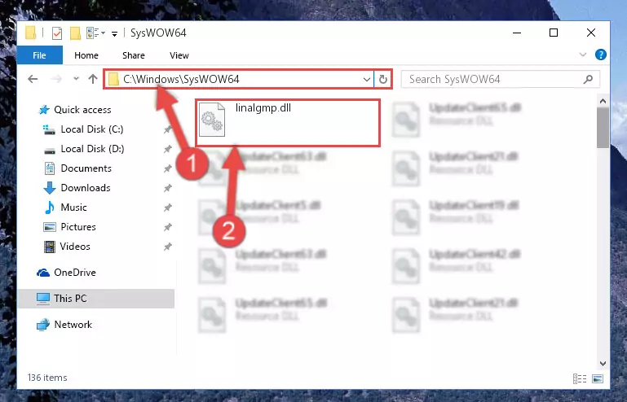
Task: Click the New Folder icon in quick toolbar
Action: point(75,33)
